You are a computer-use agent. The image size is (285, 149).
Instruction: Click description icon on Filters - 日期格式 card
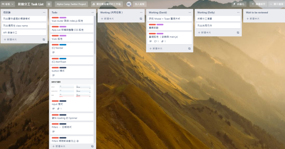(x=53, y=132)
